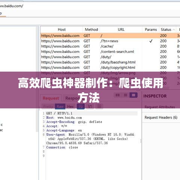This screenshot has width=180, height=180.
Task: Toggle the \n non-printable characters button
Action: [x=90, y=106]
